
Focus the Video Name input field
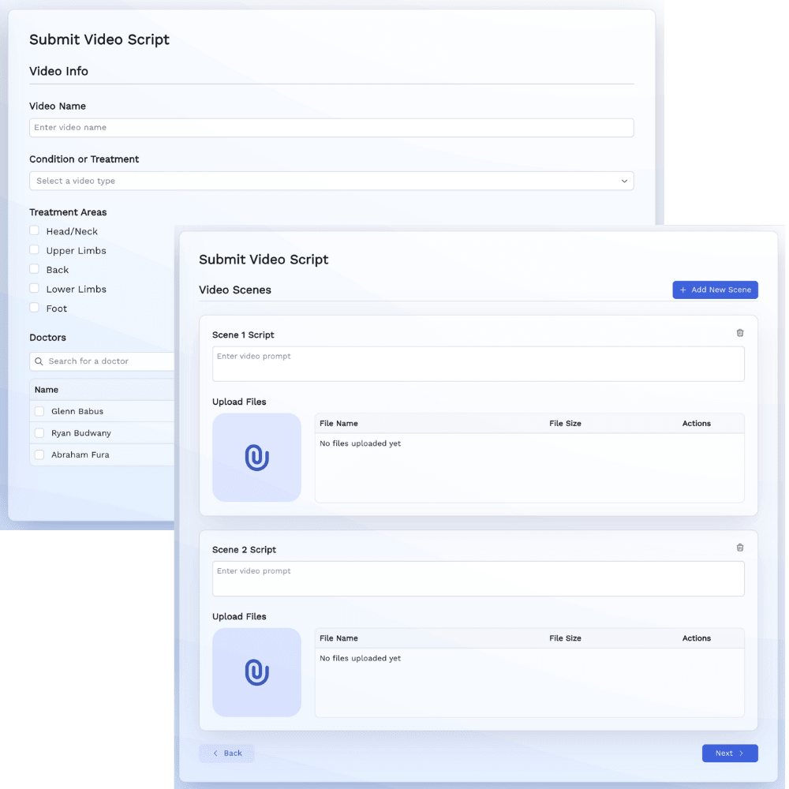click(x=331, y=128)
